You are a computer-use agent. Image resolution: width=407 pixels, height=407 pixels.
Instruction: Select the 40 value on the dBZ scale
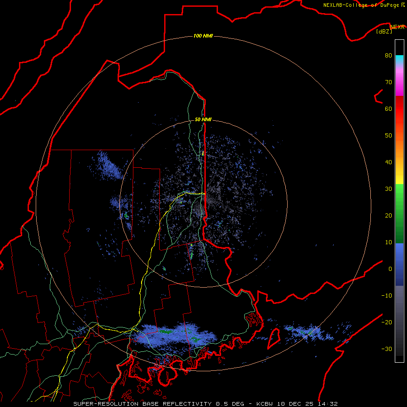[388, 162]
